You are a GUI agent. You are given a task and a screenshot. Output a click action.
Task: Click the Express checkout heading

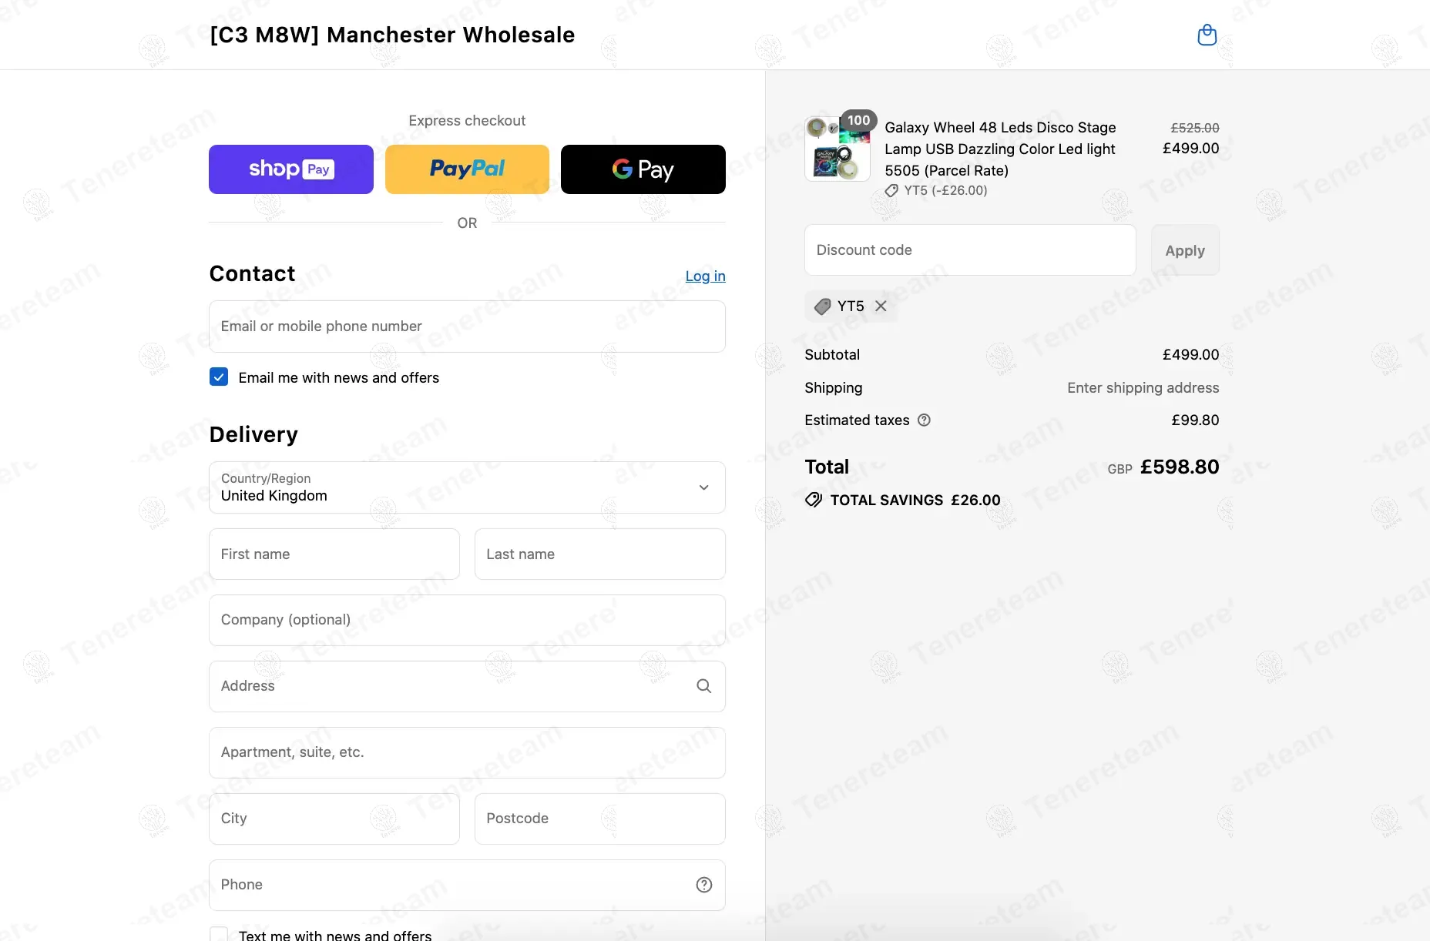[x=467, y=120]
